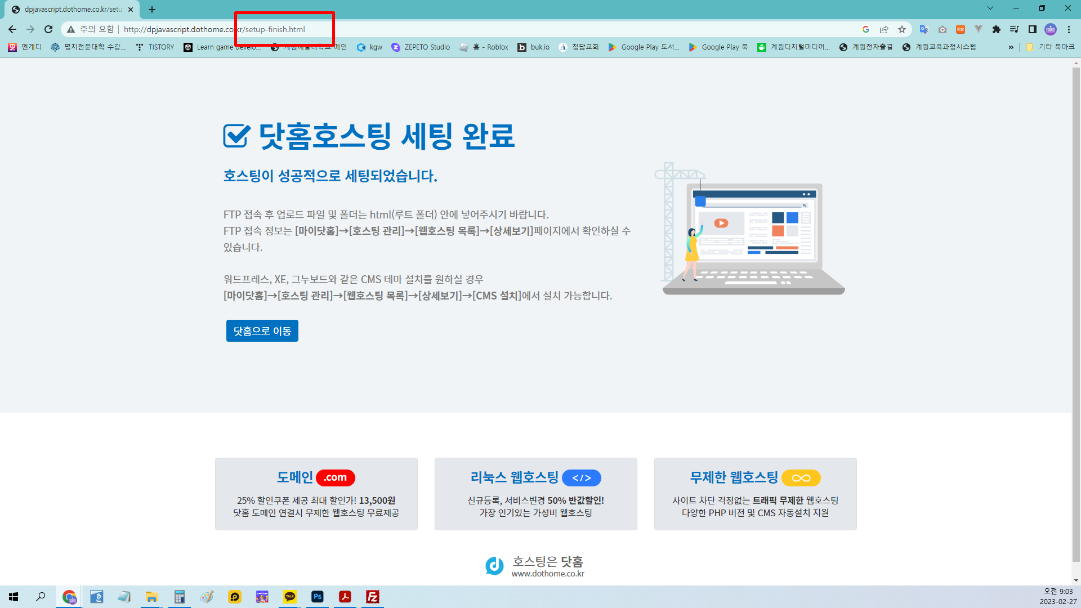Toggle the browser side panel
Image resolution: width=1081 pixels, height=608 pixels.
click(1032, 29)
